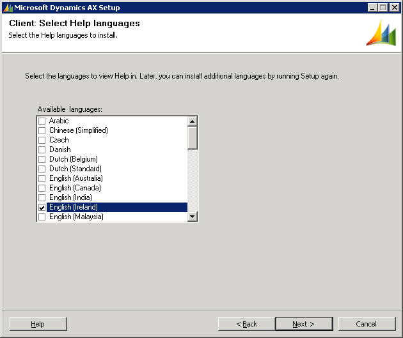This screenshot has height=338, width=403.
Task: Check the English (India) option
Action: click(42, 197)
